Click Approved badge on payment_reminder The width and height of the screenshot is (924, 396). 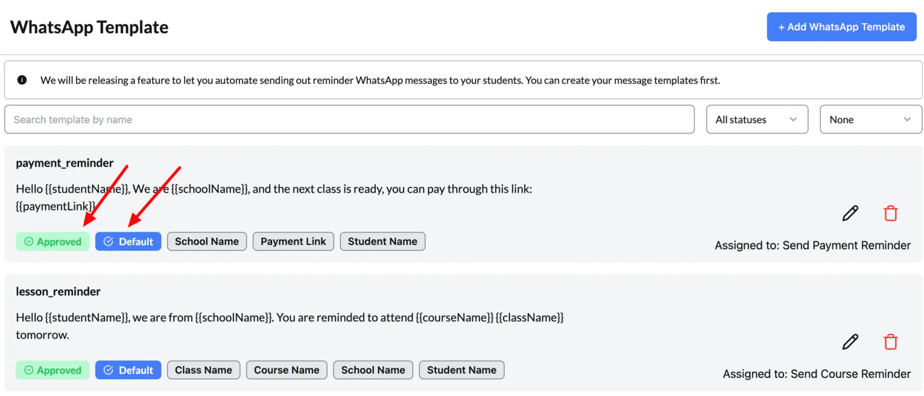click(x=53, y=241)
